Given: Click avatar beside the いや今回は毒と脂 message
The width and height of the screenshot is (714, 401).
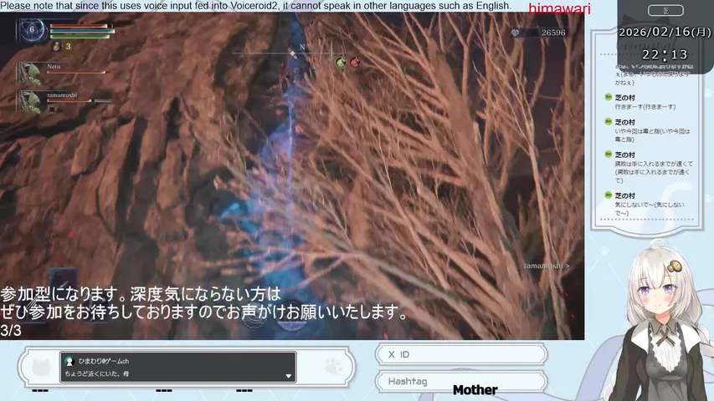Looking at the screenshot, I should [608, 121].
